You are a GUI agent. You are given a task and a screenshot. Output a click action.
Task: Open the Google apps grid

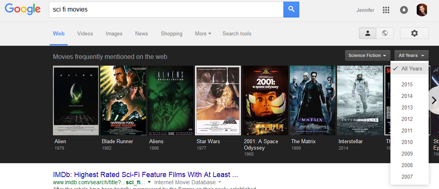[x=386, y=10]
